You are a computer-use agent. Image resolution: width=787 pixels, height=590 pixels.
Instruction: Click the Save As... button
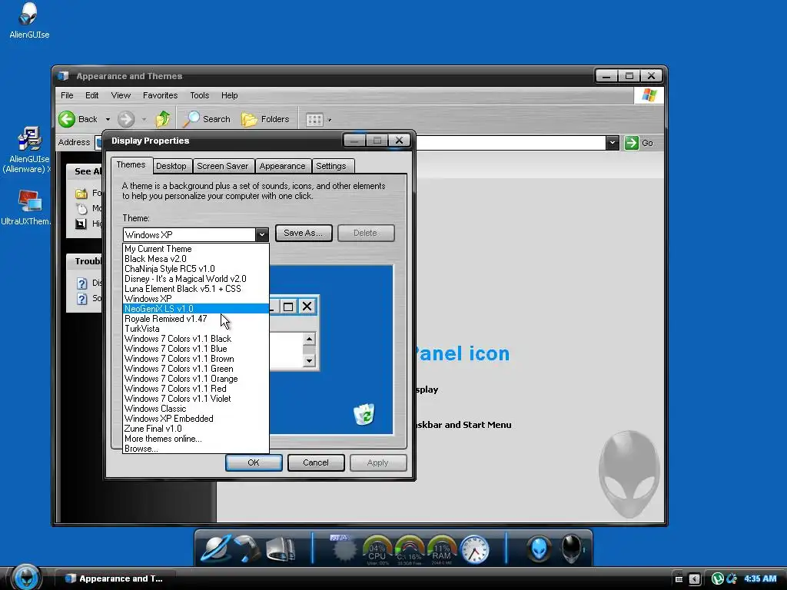click(304, 233)
